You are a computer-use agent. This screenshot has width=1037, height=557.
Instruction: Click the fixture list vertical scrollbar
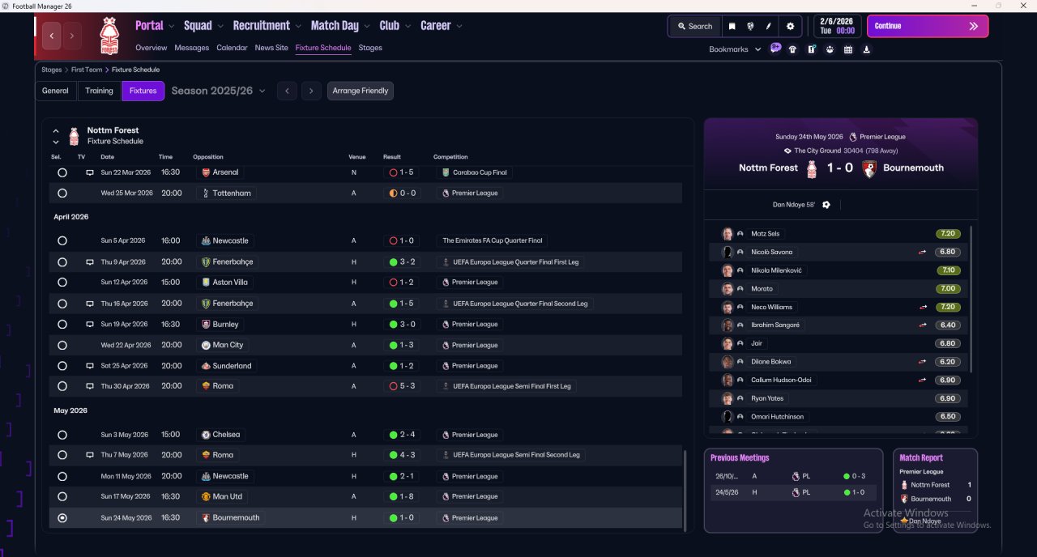pyautogui.click(x=685, y=490)
